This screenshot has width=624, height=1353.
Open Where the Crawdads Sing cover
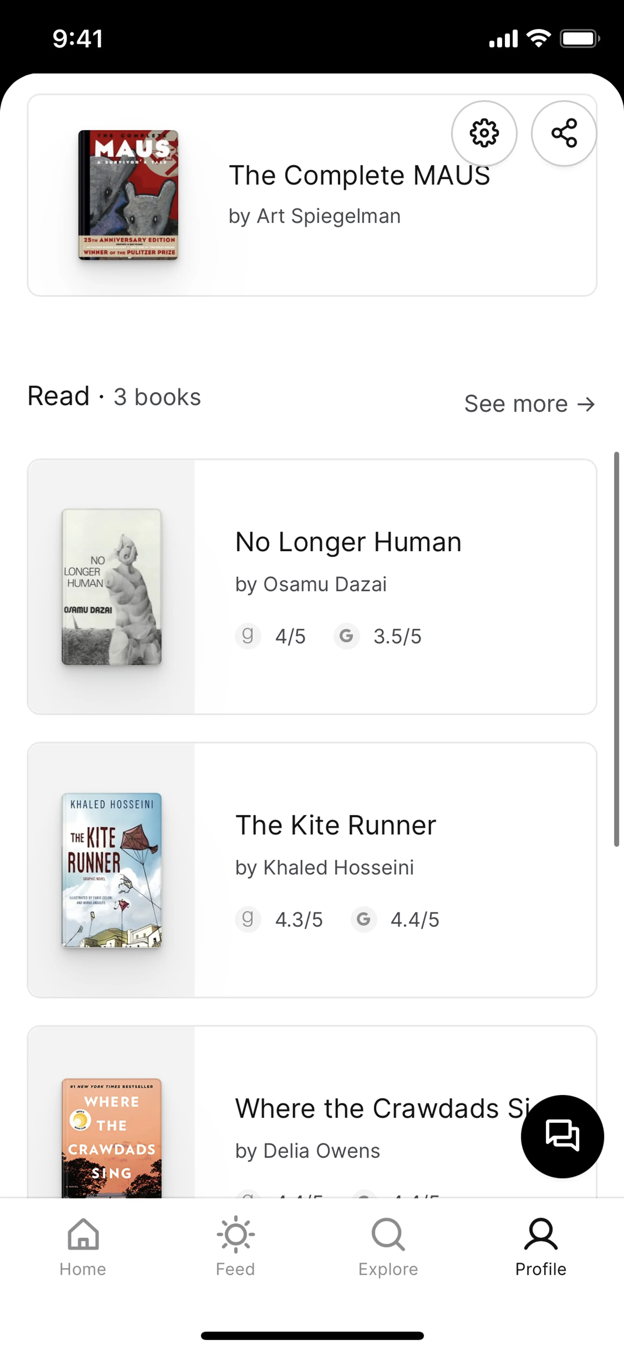[x=112, y=1137]
